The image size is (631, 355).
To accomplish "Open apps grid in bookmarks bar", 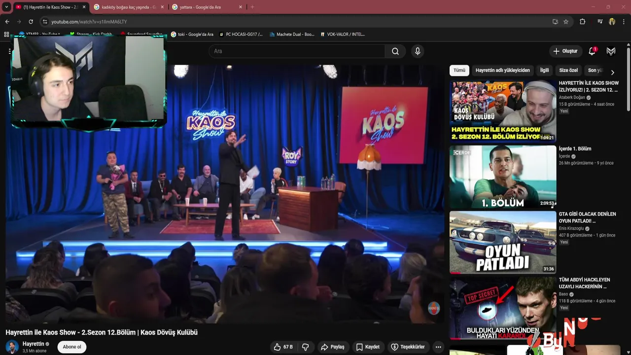I will (6, 35).
